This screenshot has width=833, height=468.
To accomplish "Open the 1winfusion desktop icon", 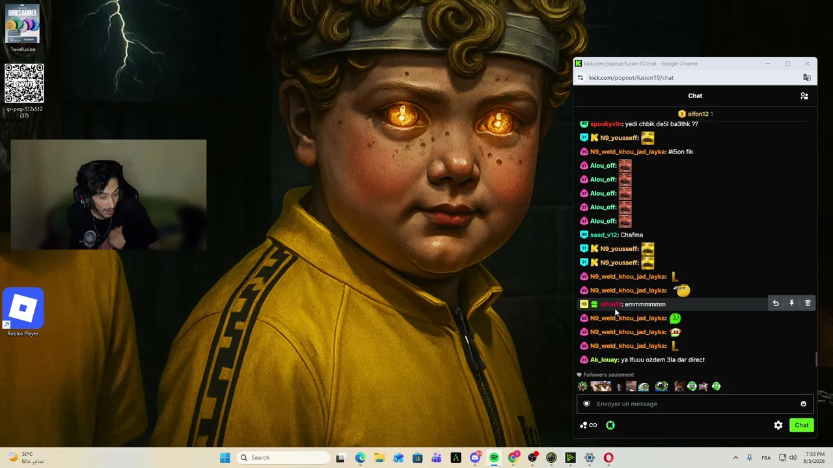I will [23, 29].
